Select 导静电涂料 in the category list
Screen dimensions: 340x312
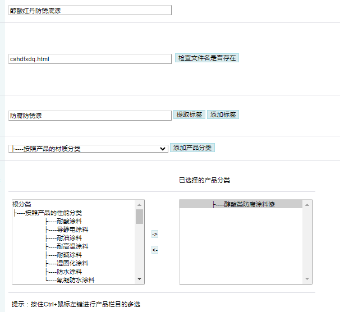[72, 230]
